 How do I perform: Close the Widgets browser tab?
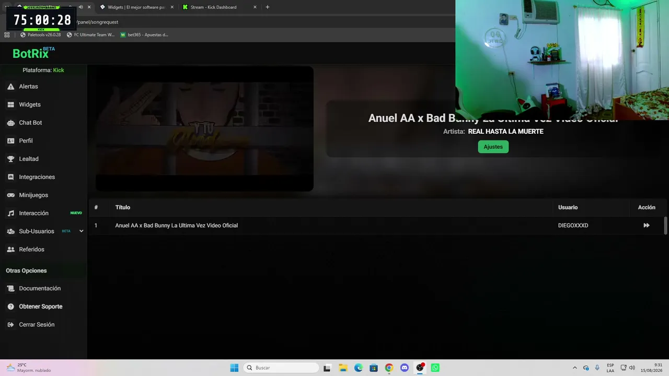pos(172,7)
